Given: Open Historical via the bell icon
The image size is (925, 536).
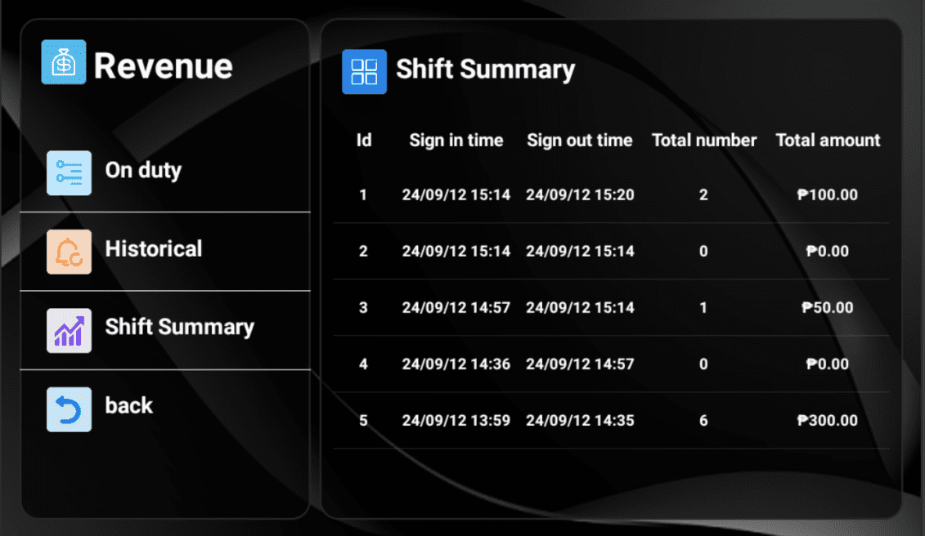Looking at the screenshot, I should point(69,252).
